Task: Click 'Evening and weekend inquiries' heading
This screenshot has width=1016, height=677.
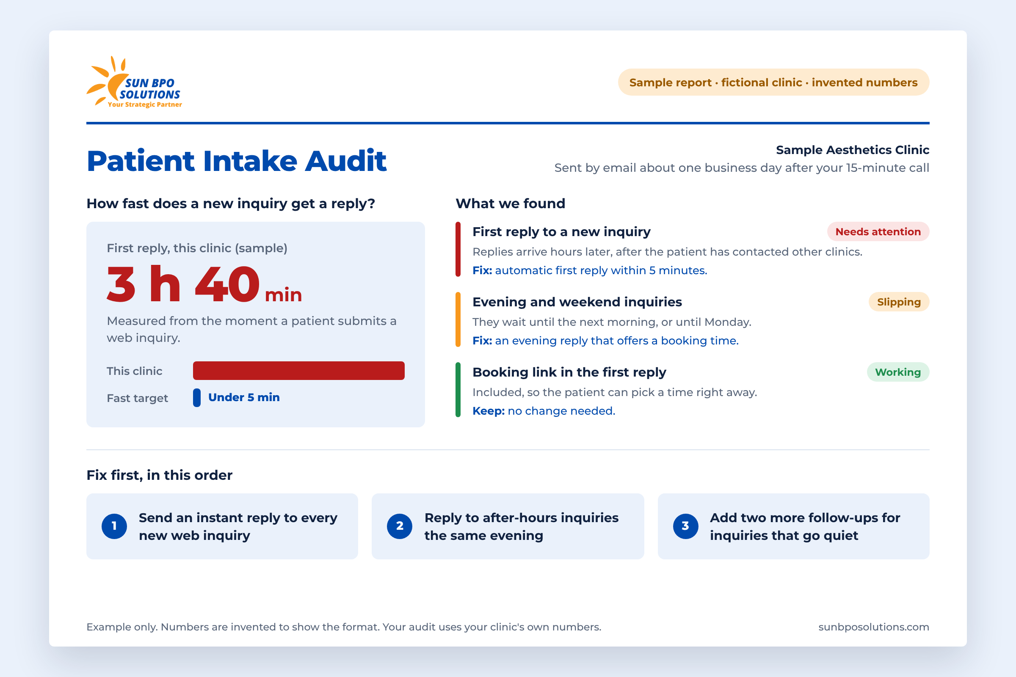Action: point(577,302)
